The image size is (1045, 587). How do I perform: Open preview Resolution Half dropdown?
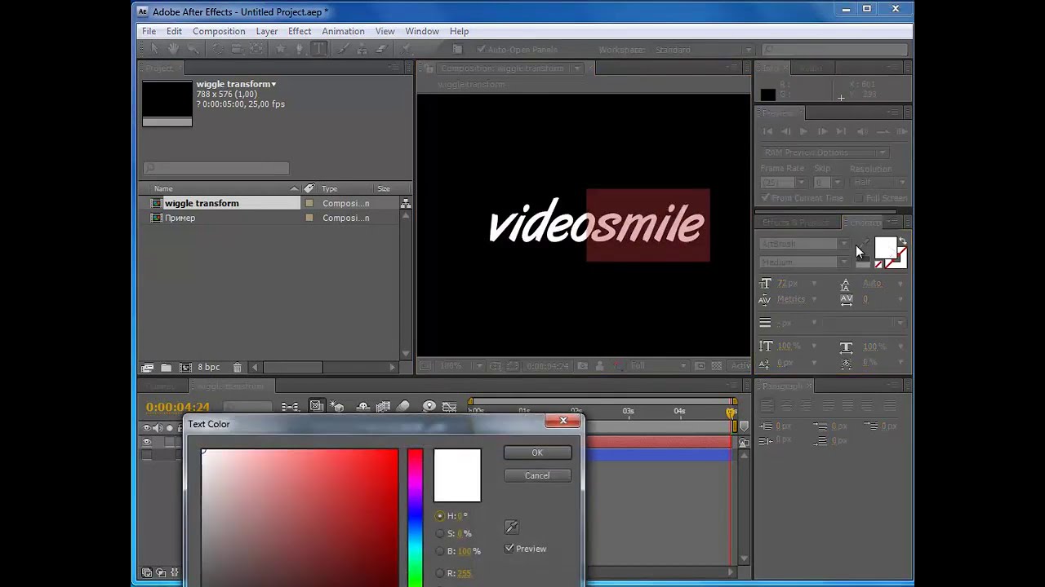(x=879, y=183)
